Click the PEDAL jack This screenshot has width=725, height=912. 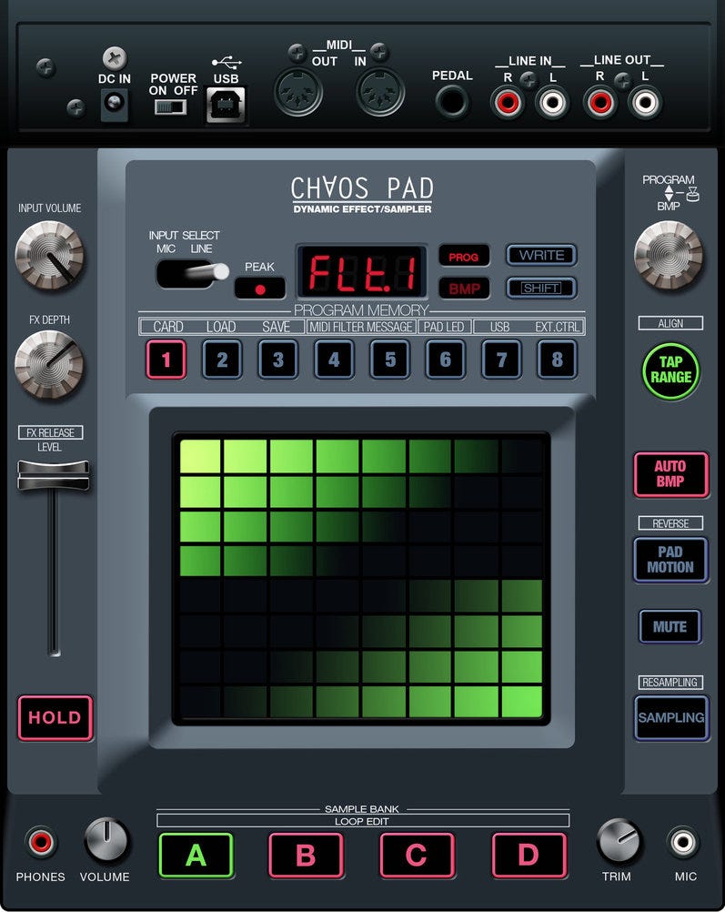[x=452, y=102]
